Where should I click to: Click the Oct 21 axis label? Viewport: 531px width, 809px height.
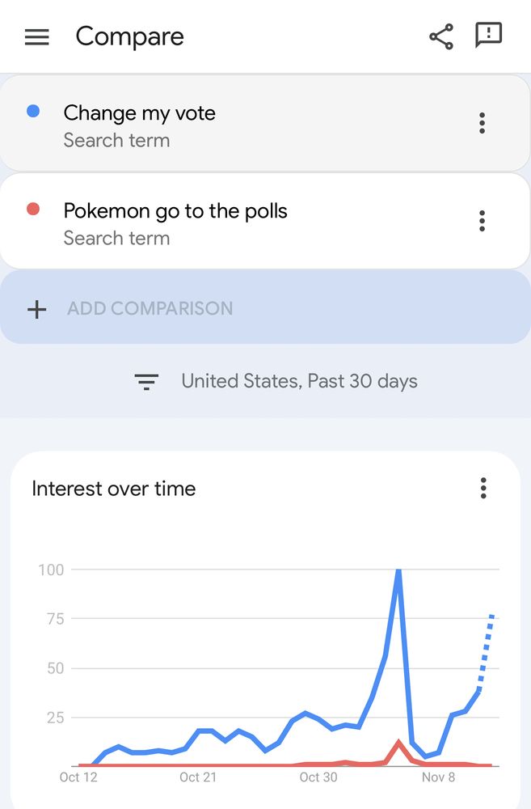[198, 777]
